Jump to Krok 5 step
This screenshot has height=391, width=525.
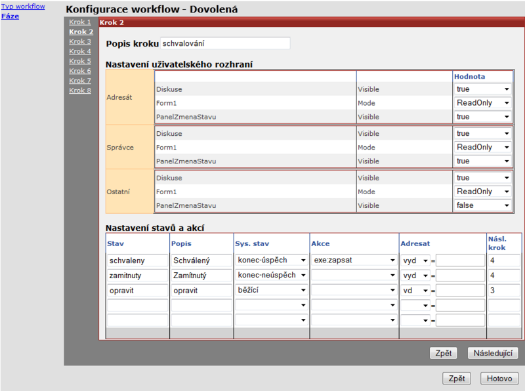(80, 61)
